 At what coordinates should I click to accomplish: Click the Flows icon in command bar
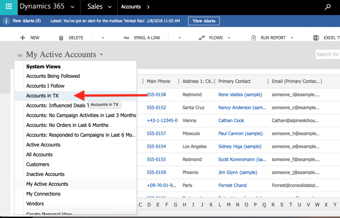[x=202, y=38]
